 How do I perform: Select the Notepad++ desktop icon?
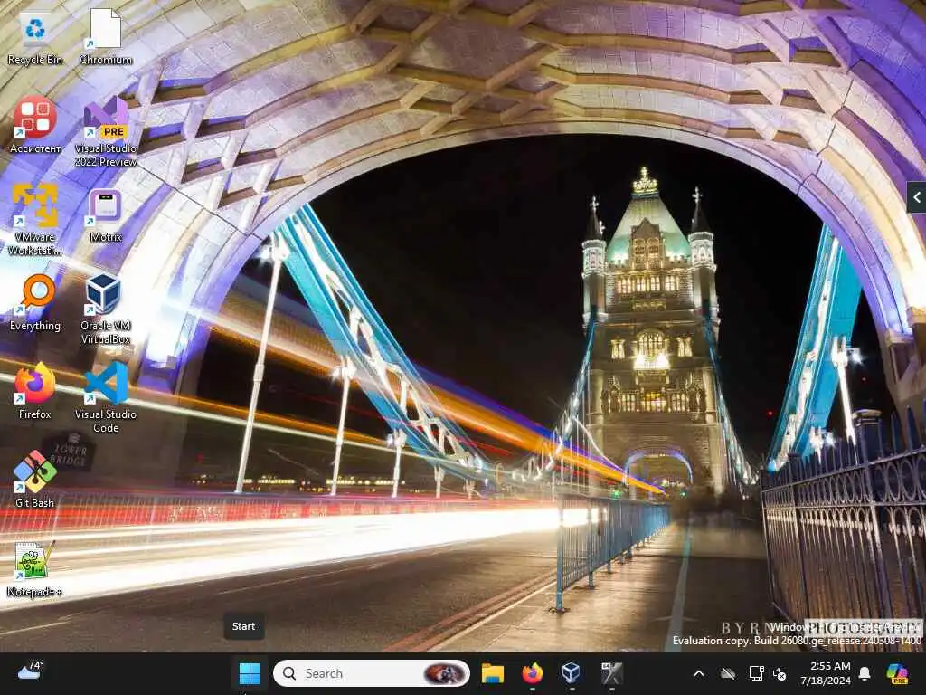point(35,568)
